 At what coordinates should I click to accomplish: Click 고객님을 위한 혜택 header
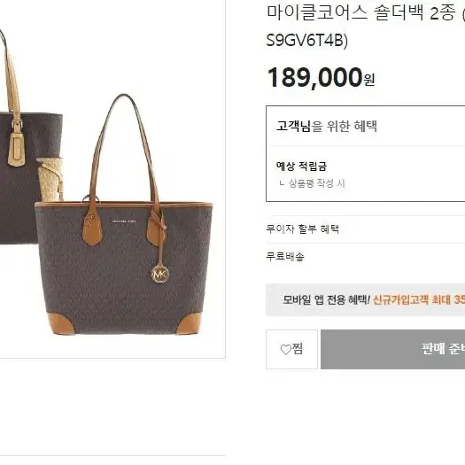(x=327, y=126)
